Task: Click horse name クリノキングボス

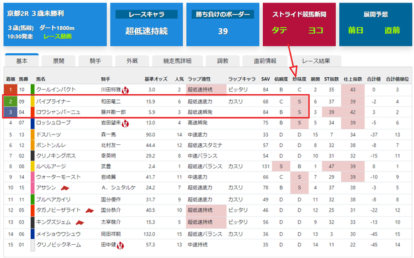Action: click(x=56, y=156)
